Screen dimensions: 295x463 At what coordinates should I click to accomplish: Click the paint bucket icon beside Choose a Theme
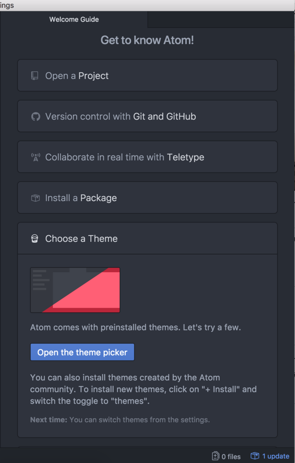pyautogui.click(x=35, y=239)
